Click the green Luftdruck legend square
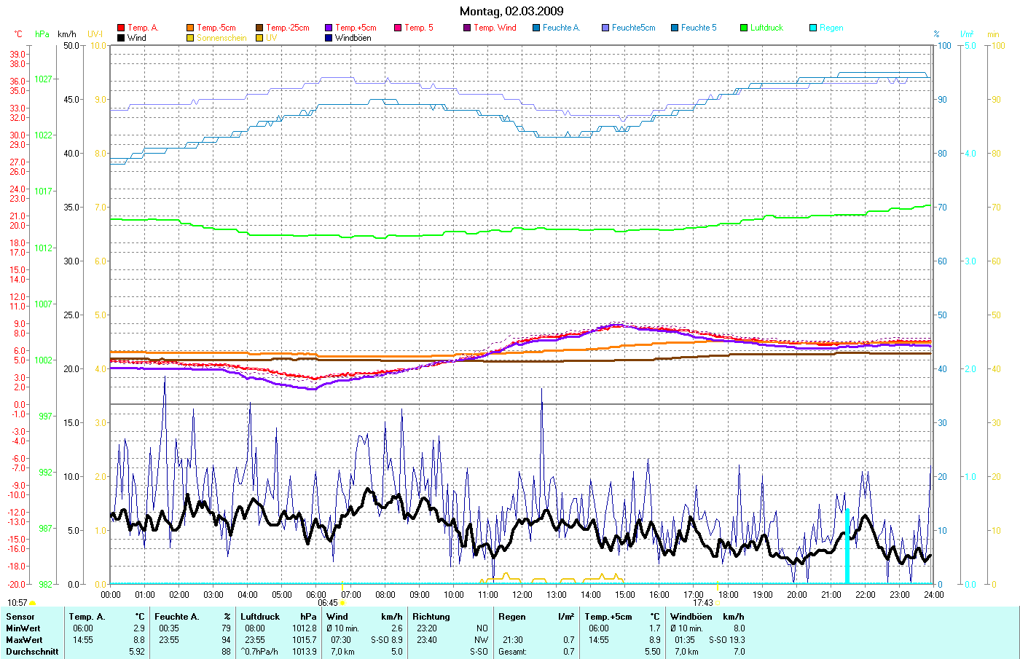Image resolution: width=1020 pixels, height=659 pixels. point(744,28)
